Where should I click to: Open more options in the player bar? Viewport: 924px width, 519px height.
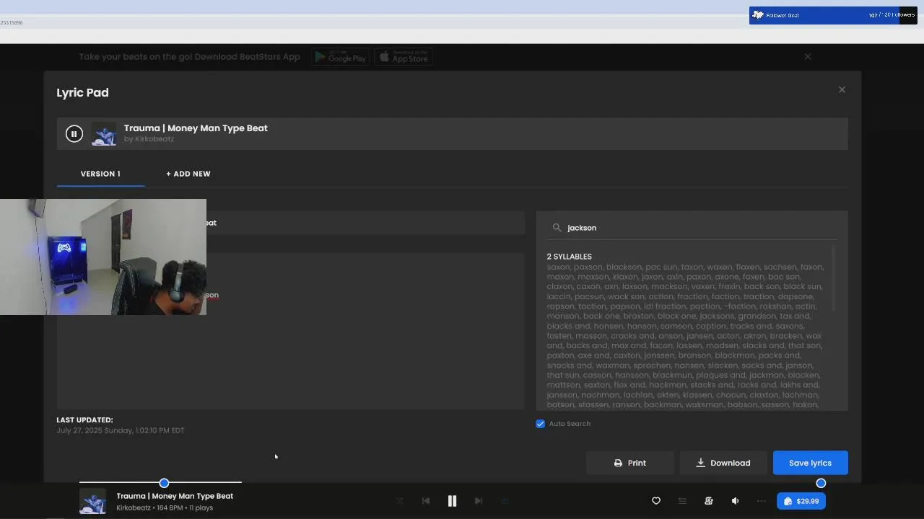761,501
